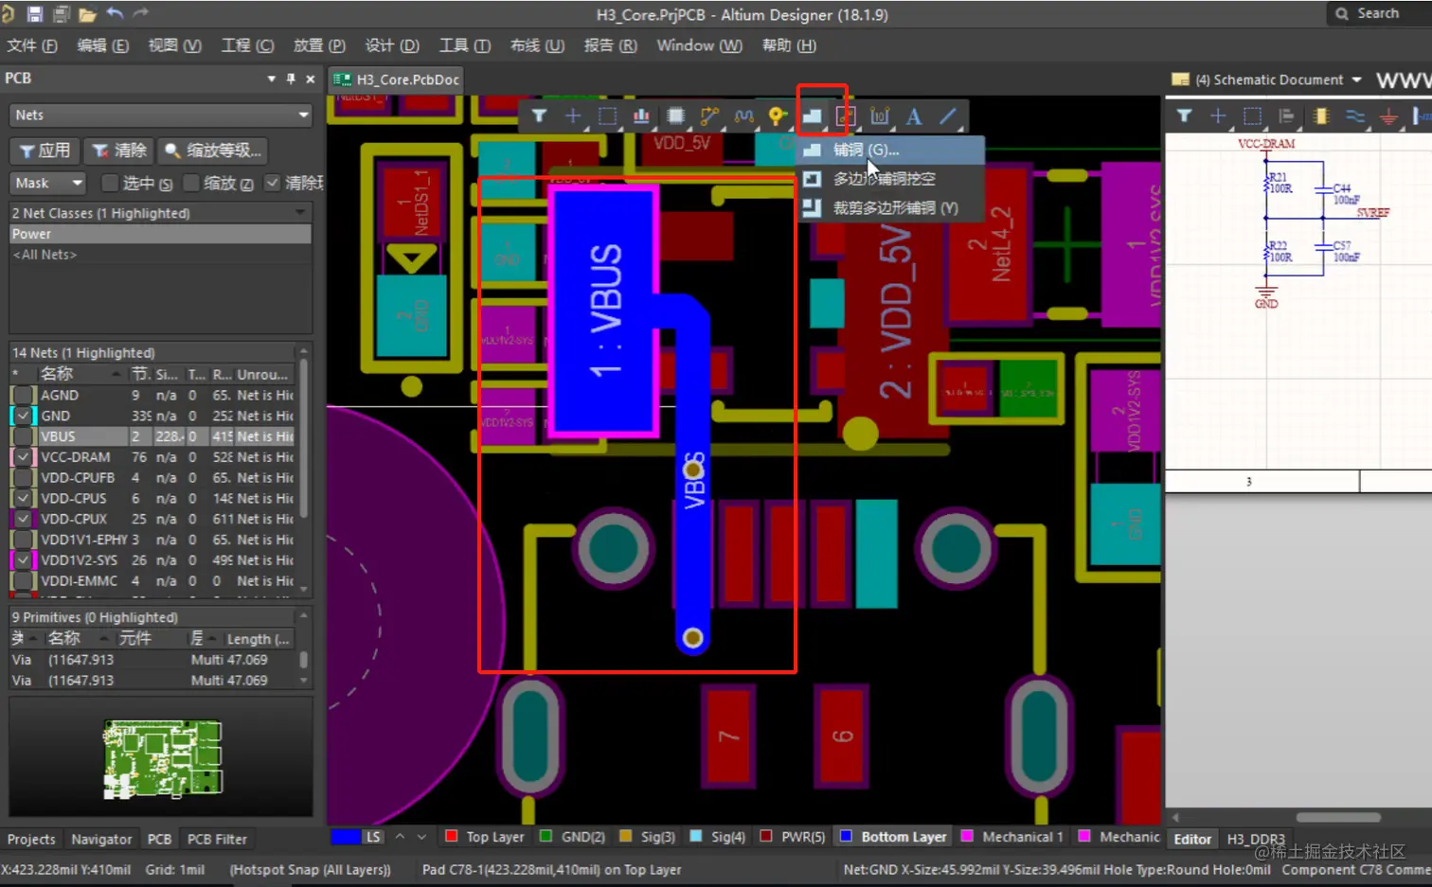Select the align objects bar-chart icon
This screenshot has width=1432, height=887.
point(641,116)
